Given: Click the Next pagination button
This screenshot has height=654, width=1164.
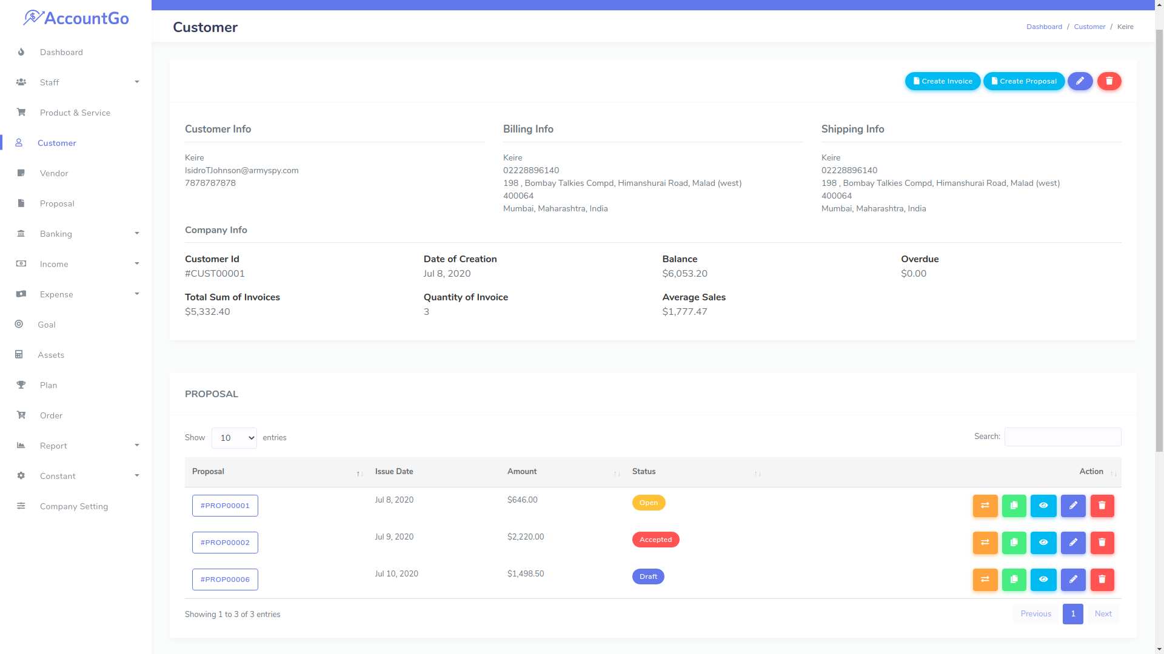Looking at the screenshot, I should click(1103, 614).
